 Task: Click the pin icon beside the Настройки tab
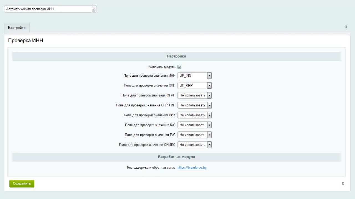346,28
